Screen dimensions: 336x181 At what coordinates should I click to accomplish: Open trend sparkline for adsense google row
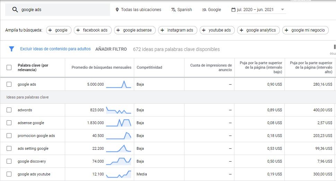tap(119, 123)
